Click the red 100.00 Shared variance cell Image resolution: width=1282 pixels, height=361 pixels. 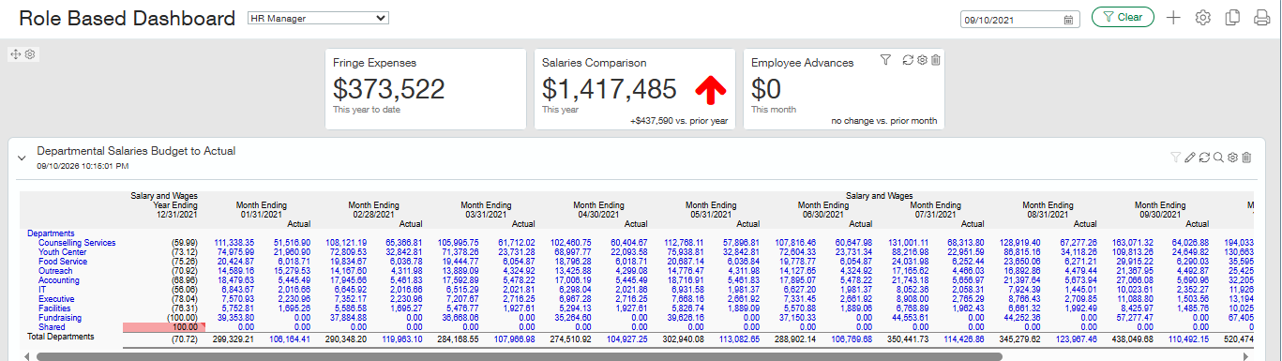163,327
